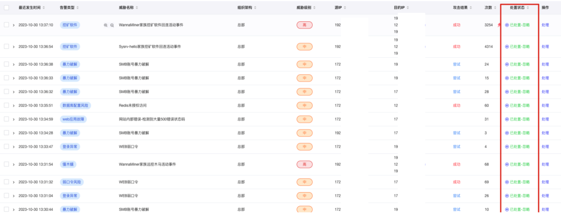
Task: Check the row checkbox for 2023-10-30 13:36:54
Action: 7,46
